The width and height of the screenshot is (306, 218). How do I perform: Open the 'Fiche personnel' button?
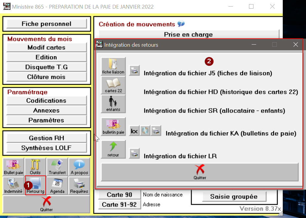[x=47, y=24]
